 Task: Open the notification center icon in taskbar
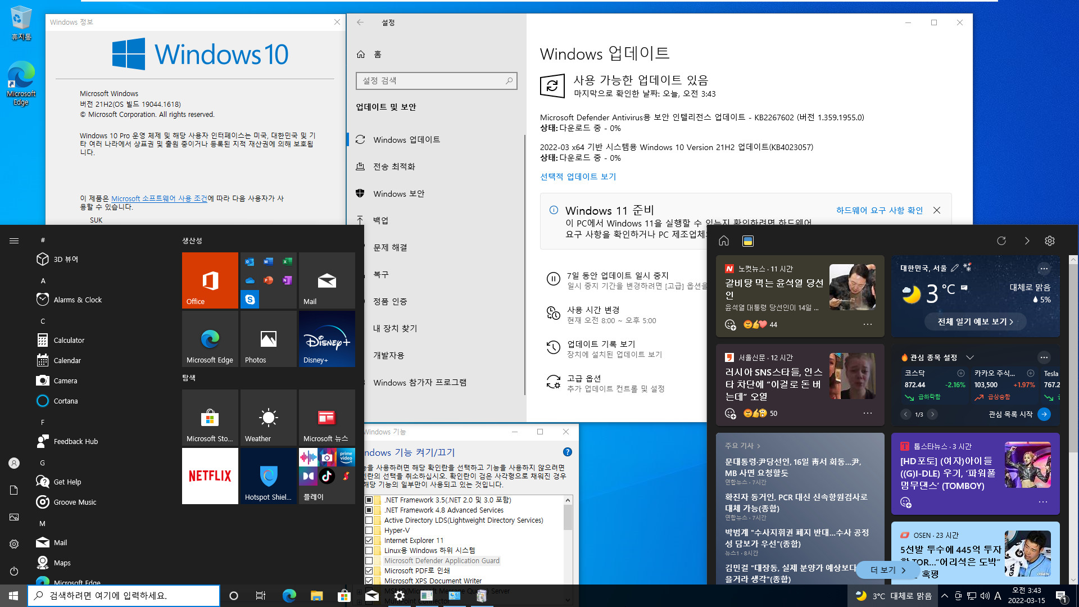tap(1061, 596)
